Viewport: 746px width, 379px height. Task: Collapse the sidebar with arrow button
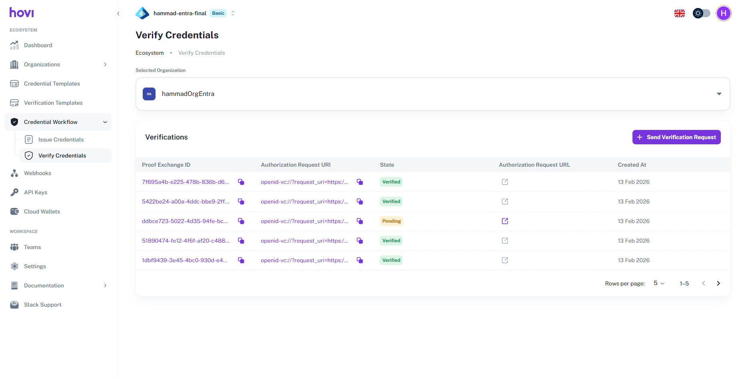point(118,14)
